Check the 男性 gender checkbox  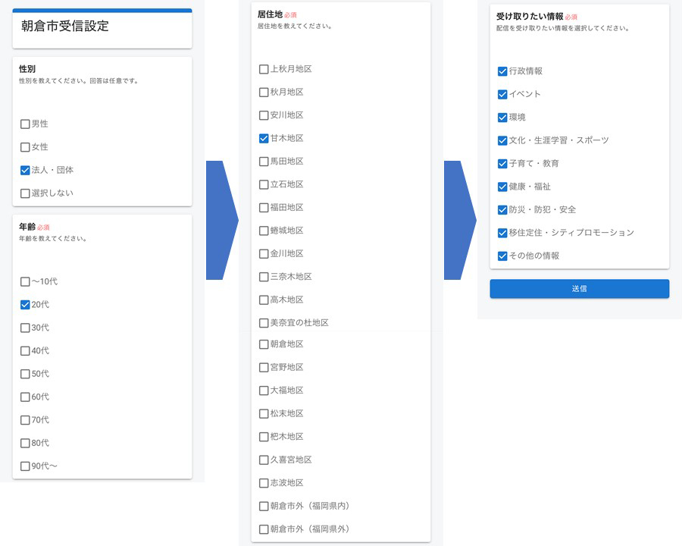click(x=25, y=124)
